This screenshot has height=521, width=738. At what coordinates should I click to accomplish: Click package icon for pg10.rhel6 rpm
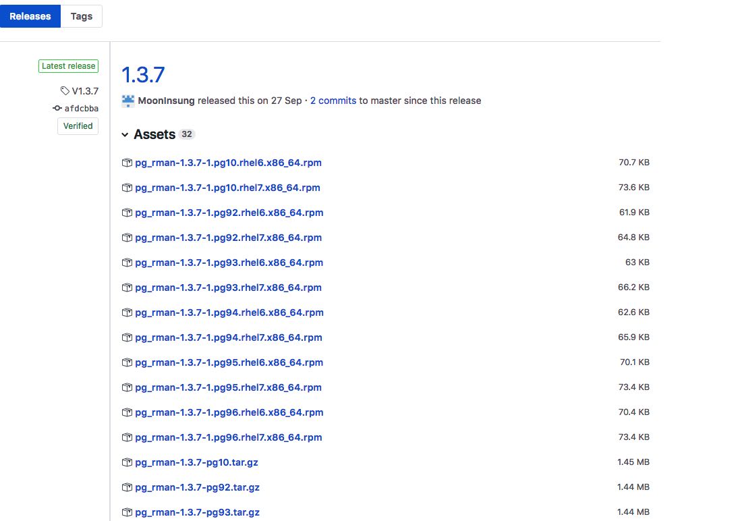pos(127,163)
